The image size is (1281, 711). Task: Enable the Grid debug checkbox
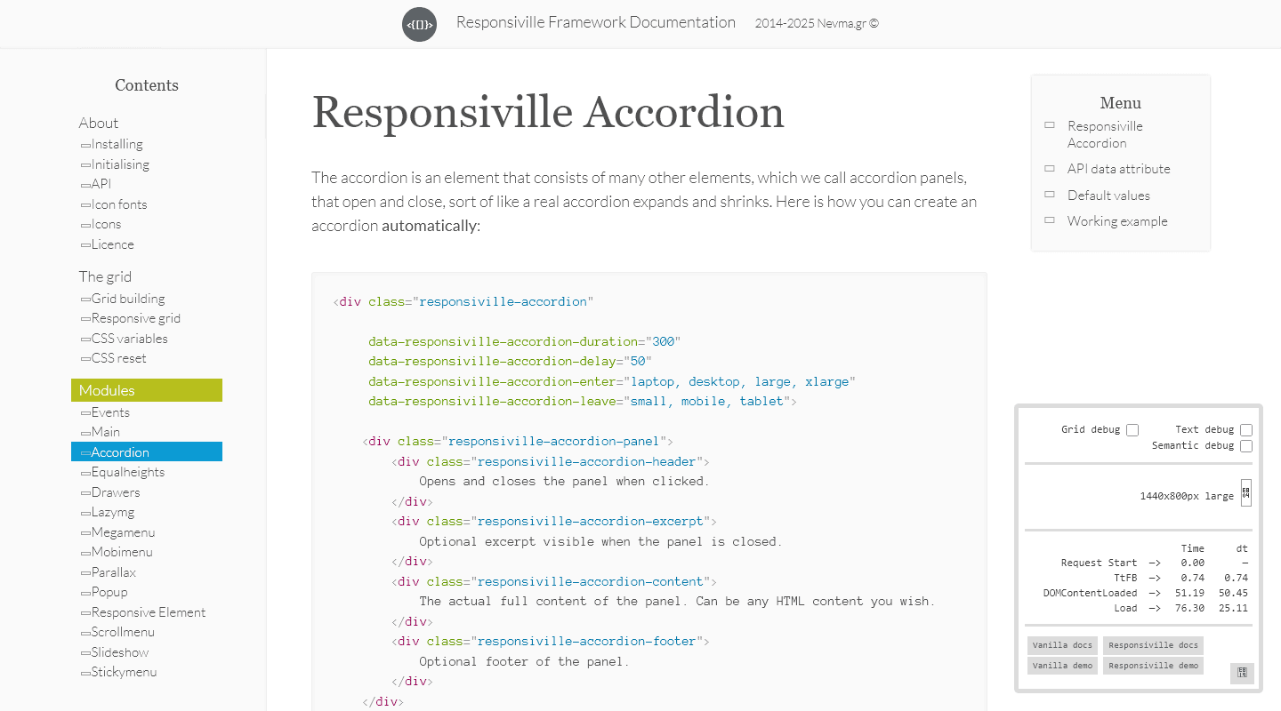pyautogui.click(x=1132, y=430)
